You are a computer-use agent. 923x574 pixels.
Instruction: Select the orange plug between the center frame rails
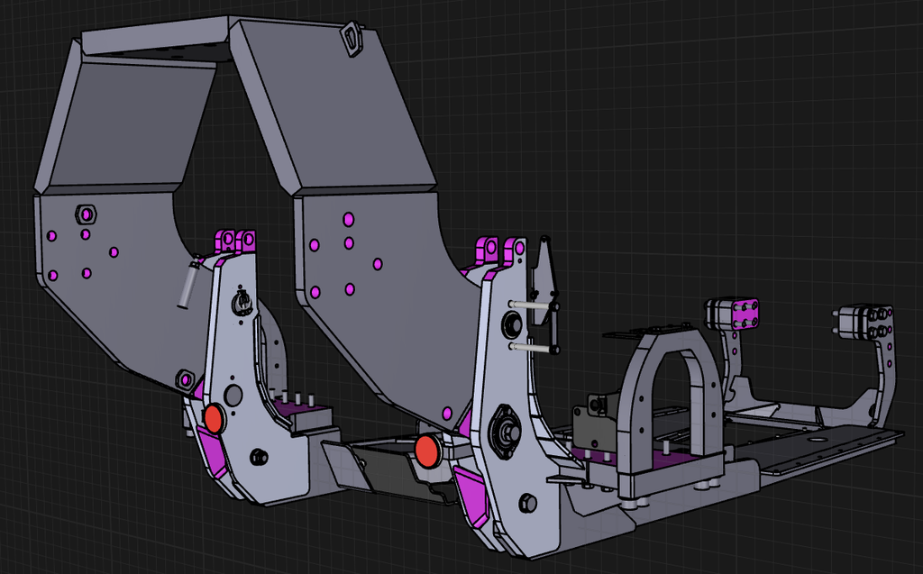point(428,448)
